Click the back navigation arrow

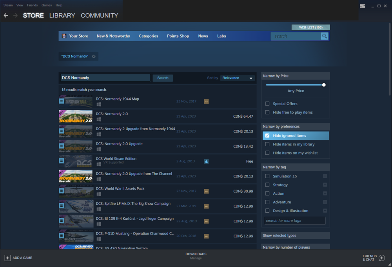6,15
